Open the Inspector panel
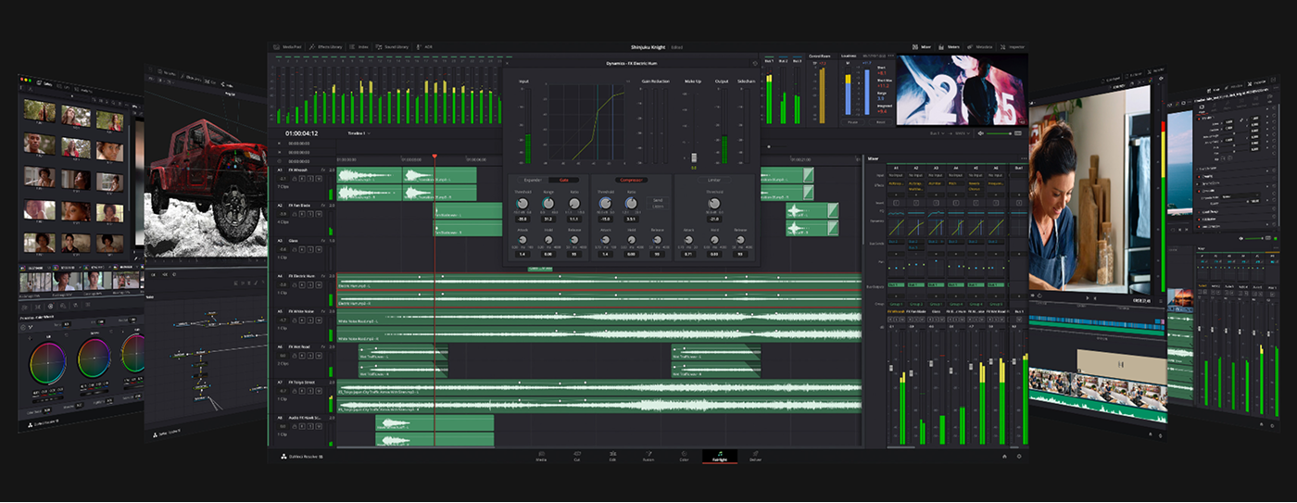1297x503 pixels. [x=1011, y=46]
